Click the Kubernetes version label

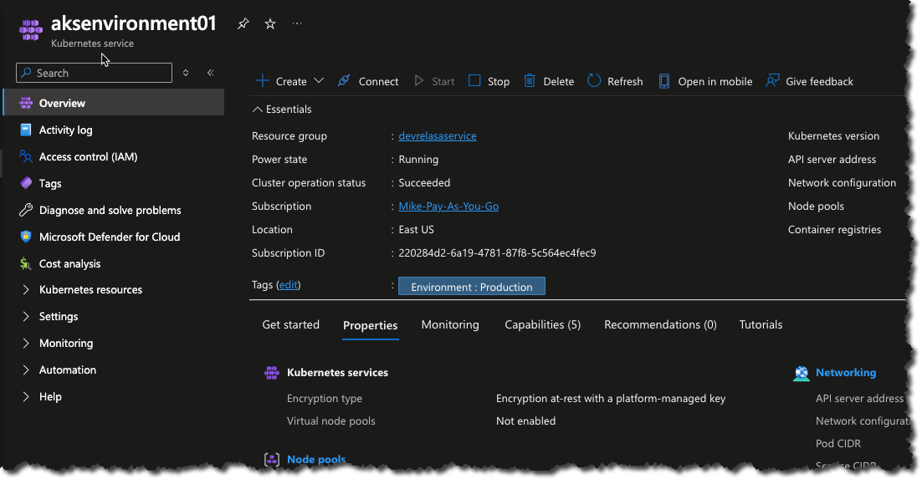(834, 135)
